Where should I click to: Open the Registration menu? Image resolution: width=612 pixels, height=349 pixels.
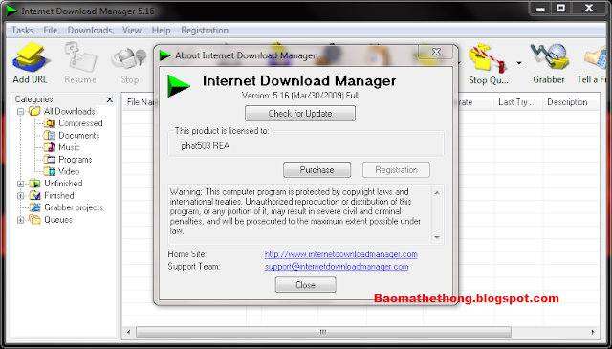(x=205, y=30)
